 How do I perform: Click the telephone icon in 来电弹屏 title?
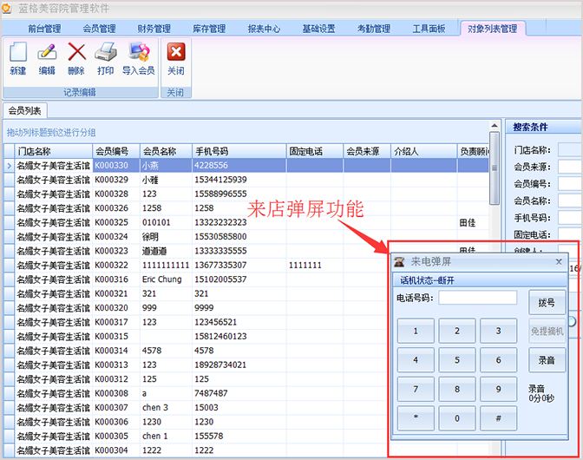(399, 261)
